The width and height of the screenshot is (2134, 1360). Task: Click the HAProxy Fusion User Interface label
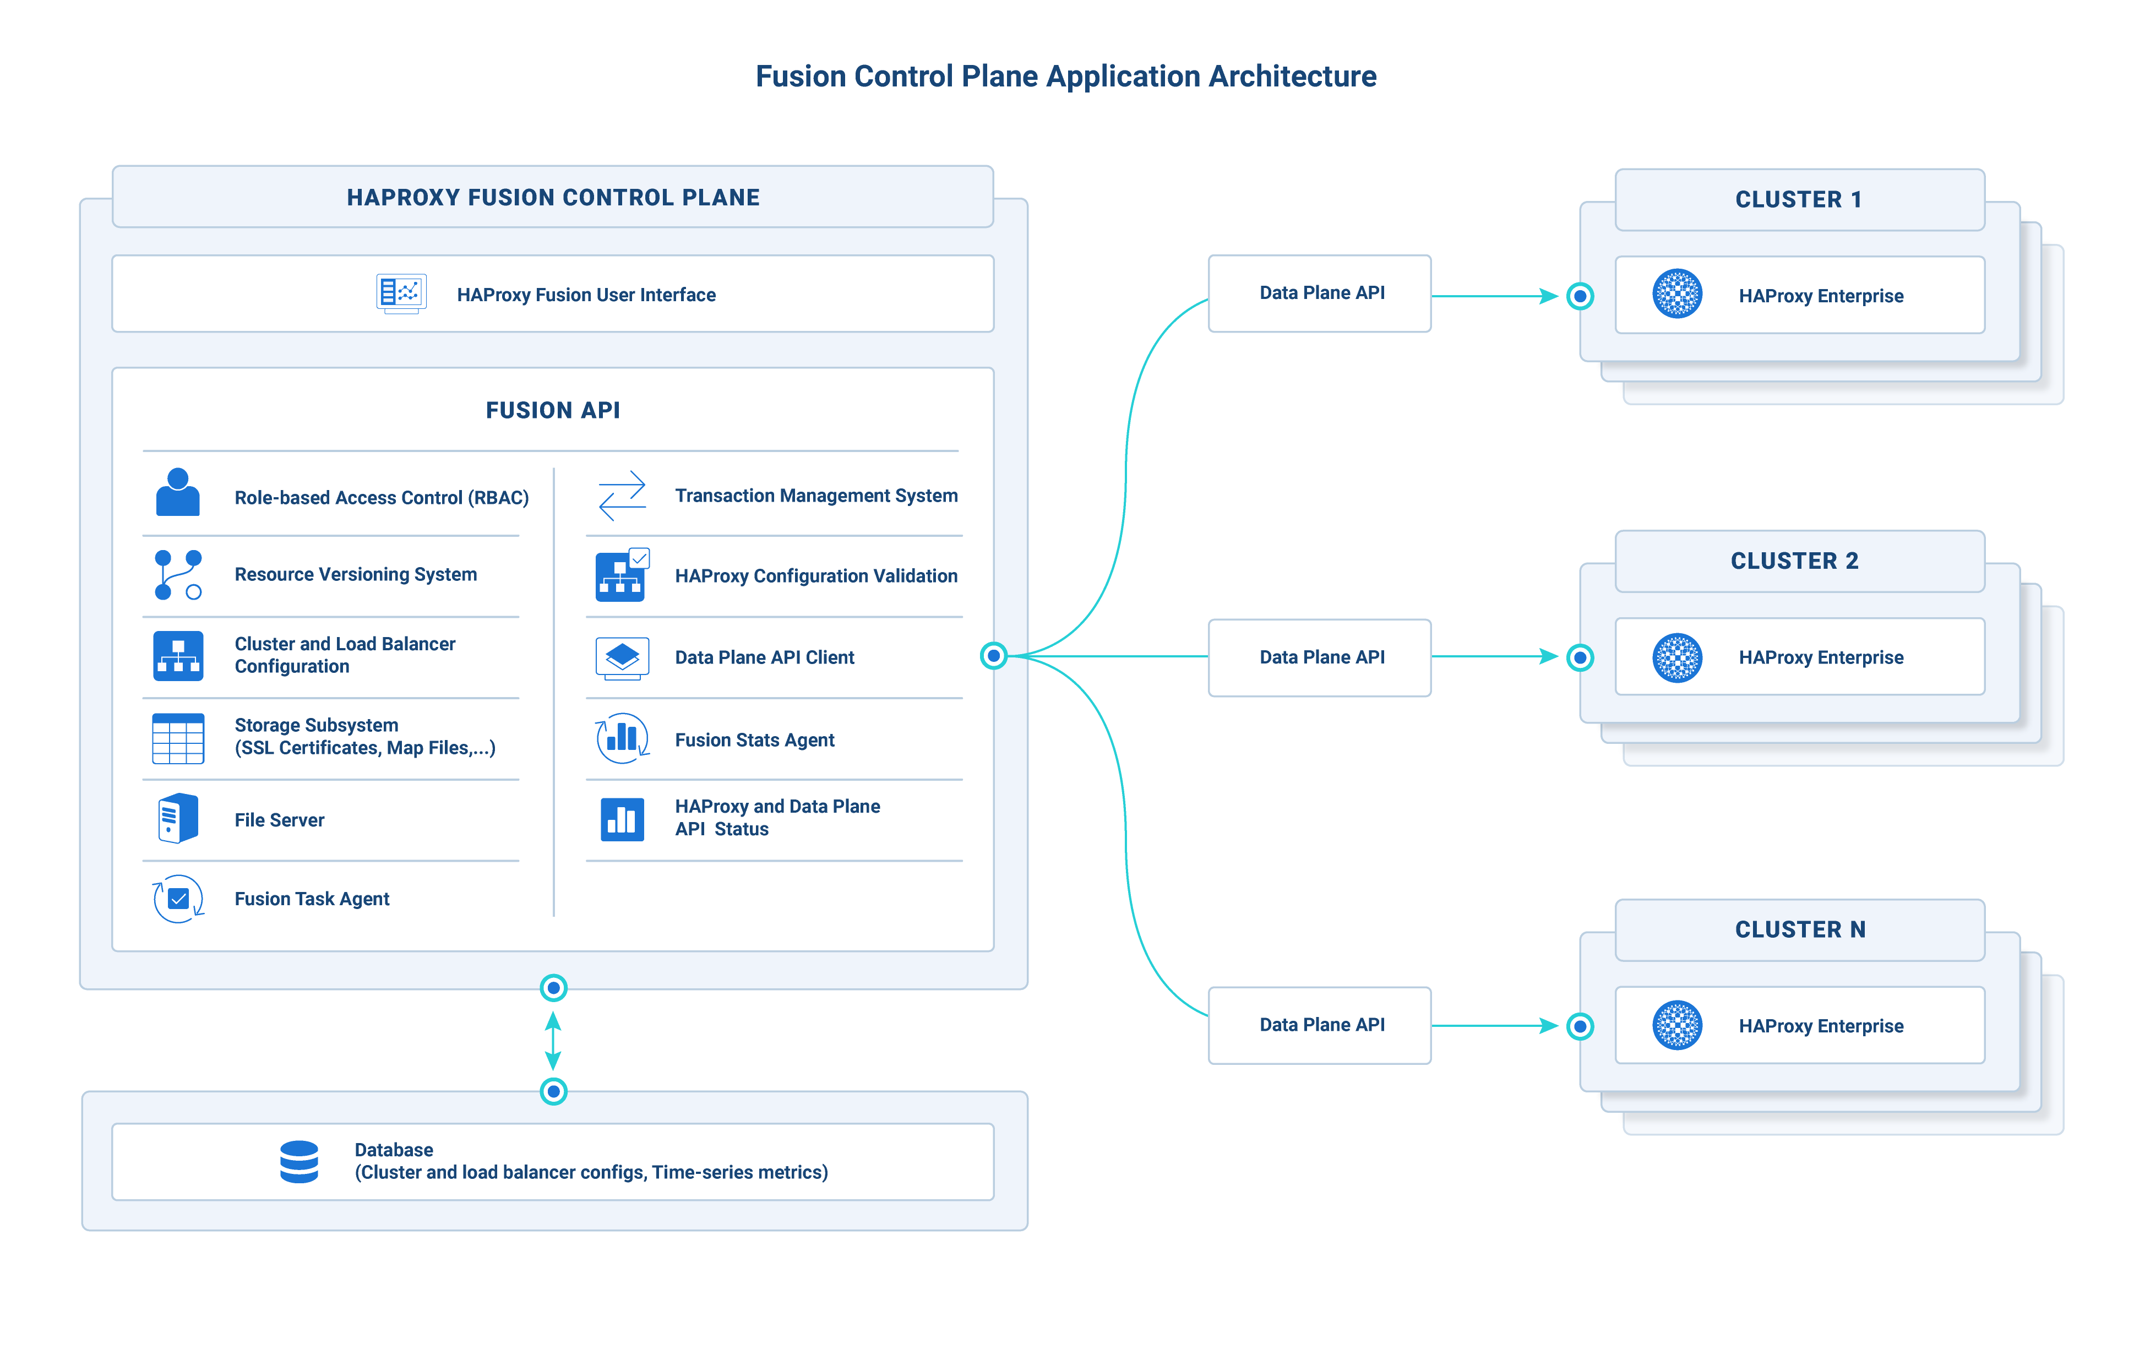[586, 295]
